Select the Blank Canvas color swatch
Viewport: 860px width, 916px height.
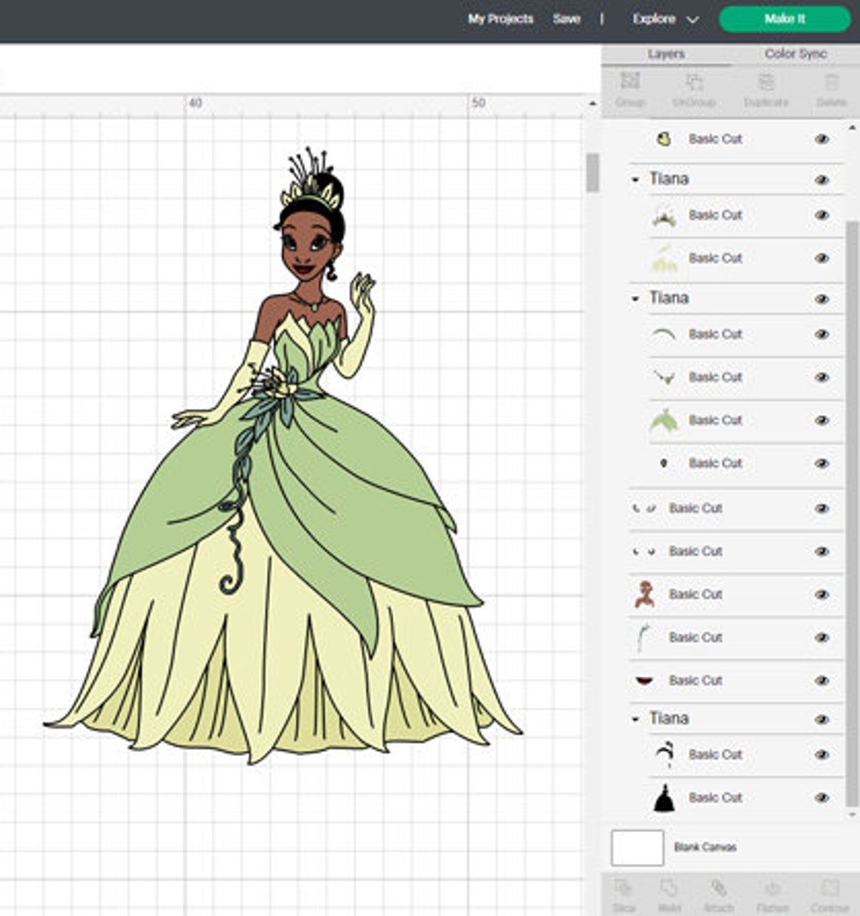pos(636,847)
